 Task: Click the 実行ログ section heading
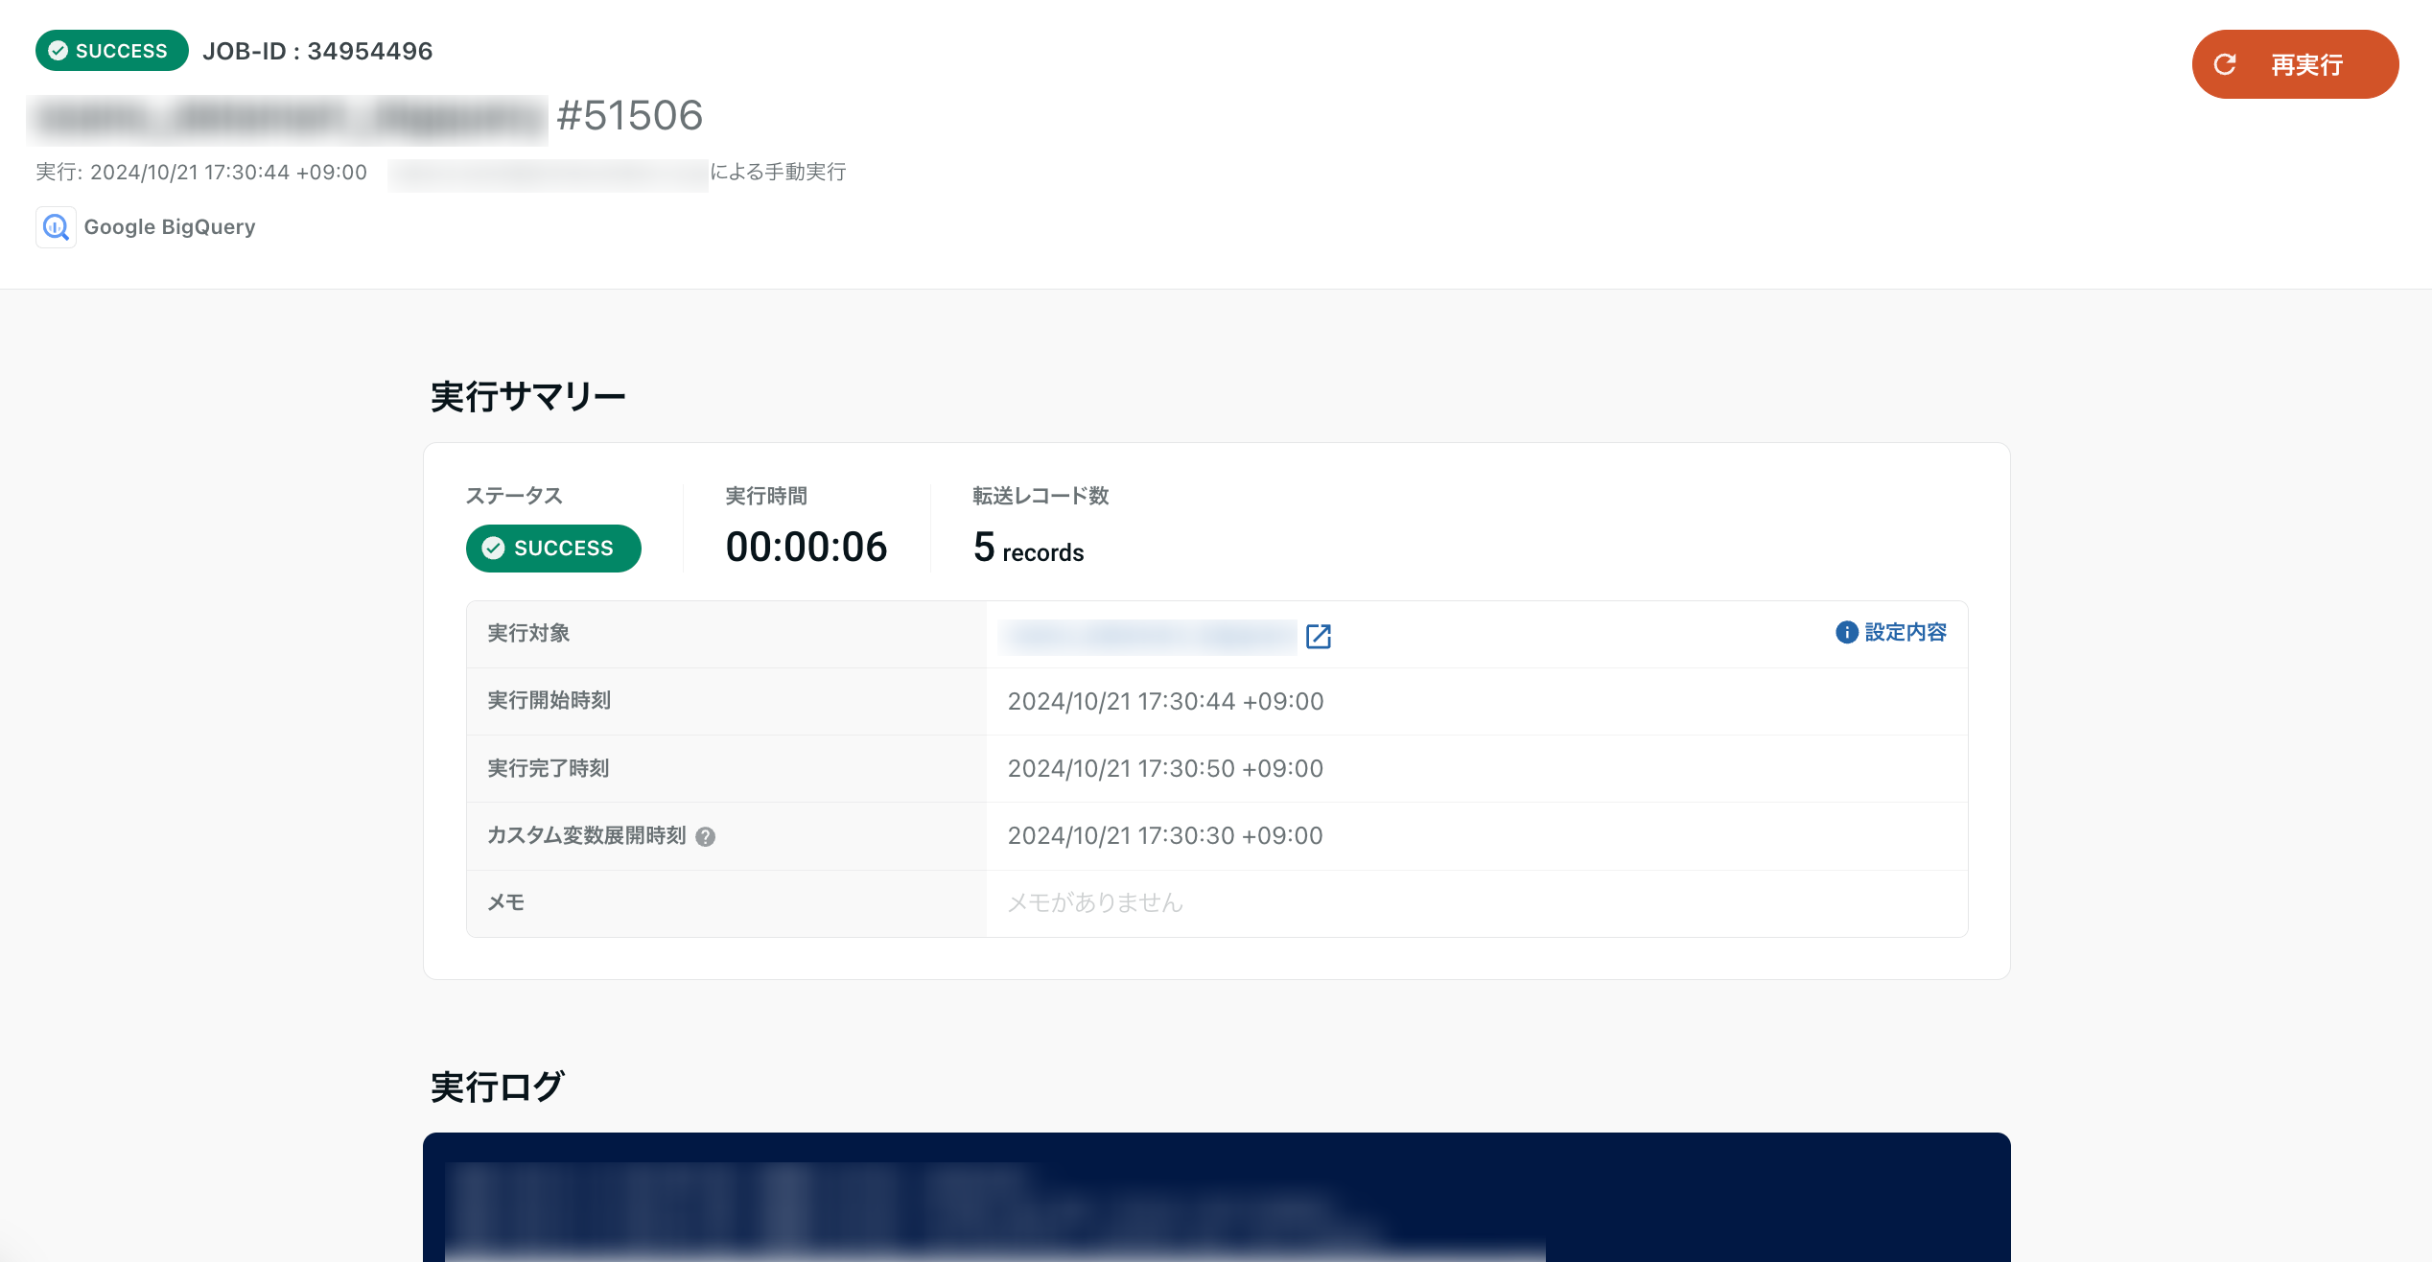pos(497,1087)
